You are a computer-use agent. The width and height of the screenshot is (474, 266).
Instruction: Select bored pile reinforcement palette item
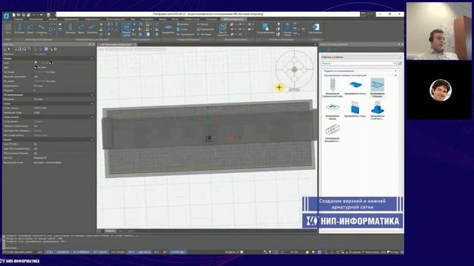(x=333, y=87)
